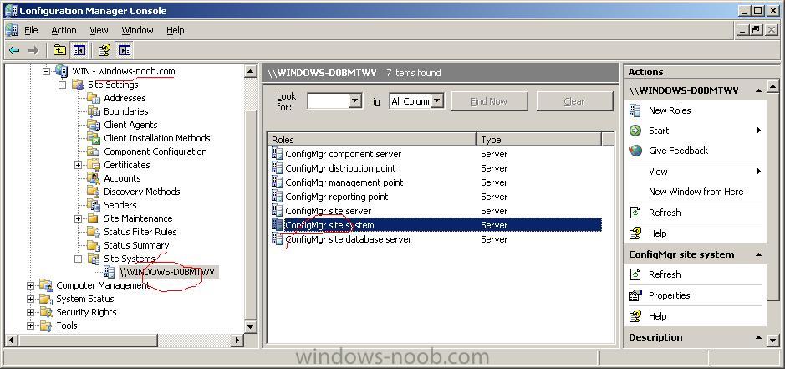Viewport: 785px width, 369px height.
Task: Select the ConfigMgr site system row
Action: (435, 225)
